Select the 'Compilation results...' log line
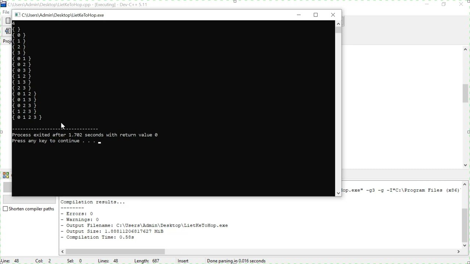 point(93,202)
